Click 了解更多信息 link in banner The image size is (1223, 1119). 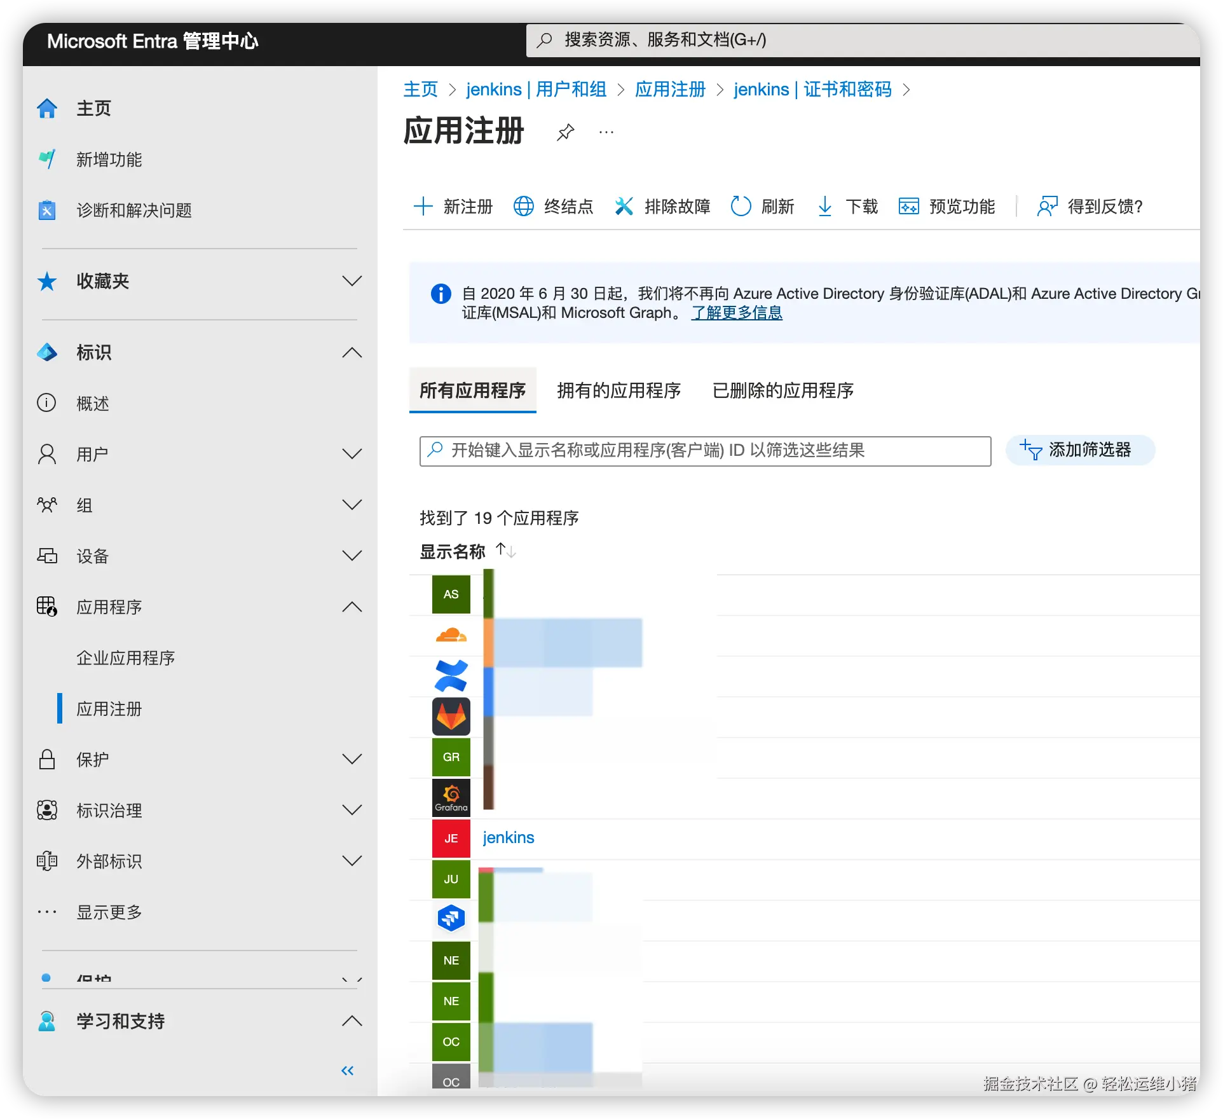[737, 313]
